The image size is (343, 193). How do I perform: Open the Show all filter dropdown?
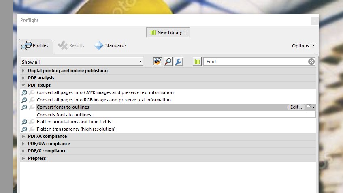[x=82, y=62]
